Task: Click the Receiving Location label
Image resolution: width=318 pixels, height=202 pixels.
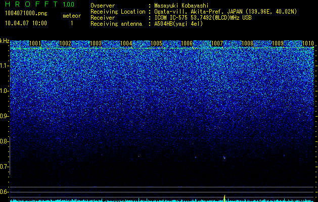Action: pos(118,12)
